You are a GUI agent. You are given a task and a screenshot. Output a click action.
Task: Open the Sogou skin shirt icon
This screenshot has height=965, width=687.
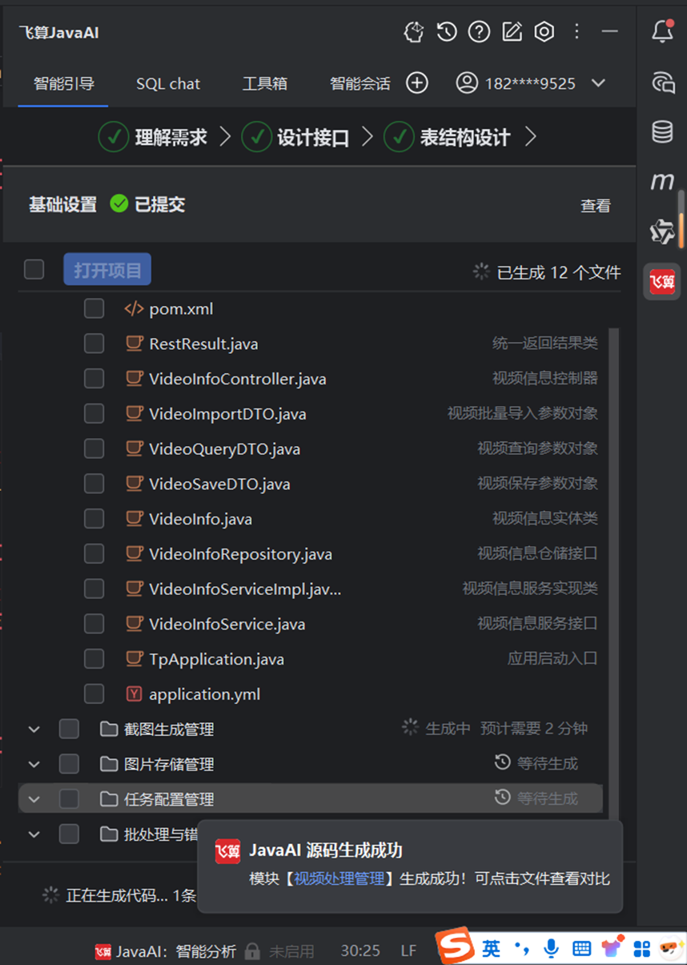click(612, 949)
